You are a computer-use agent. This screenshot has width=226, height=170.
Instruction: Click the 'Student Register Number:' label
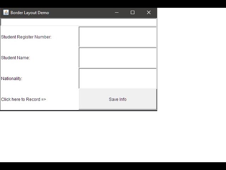click(x=26, y=37)
